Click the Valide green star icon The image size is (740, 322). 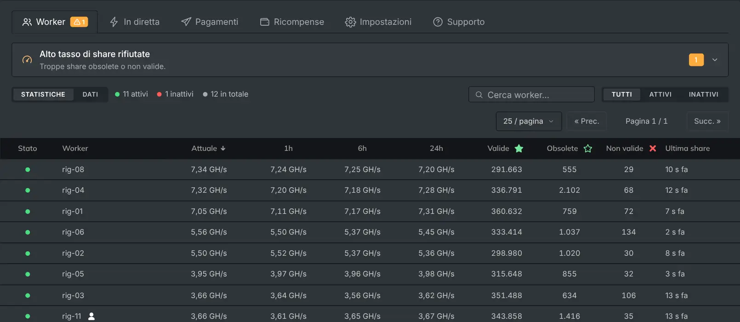519,149
